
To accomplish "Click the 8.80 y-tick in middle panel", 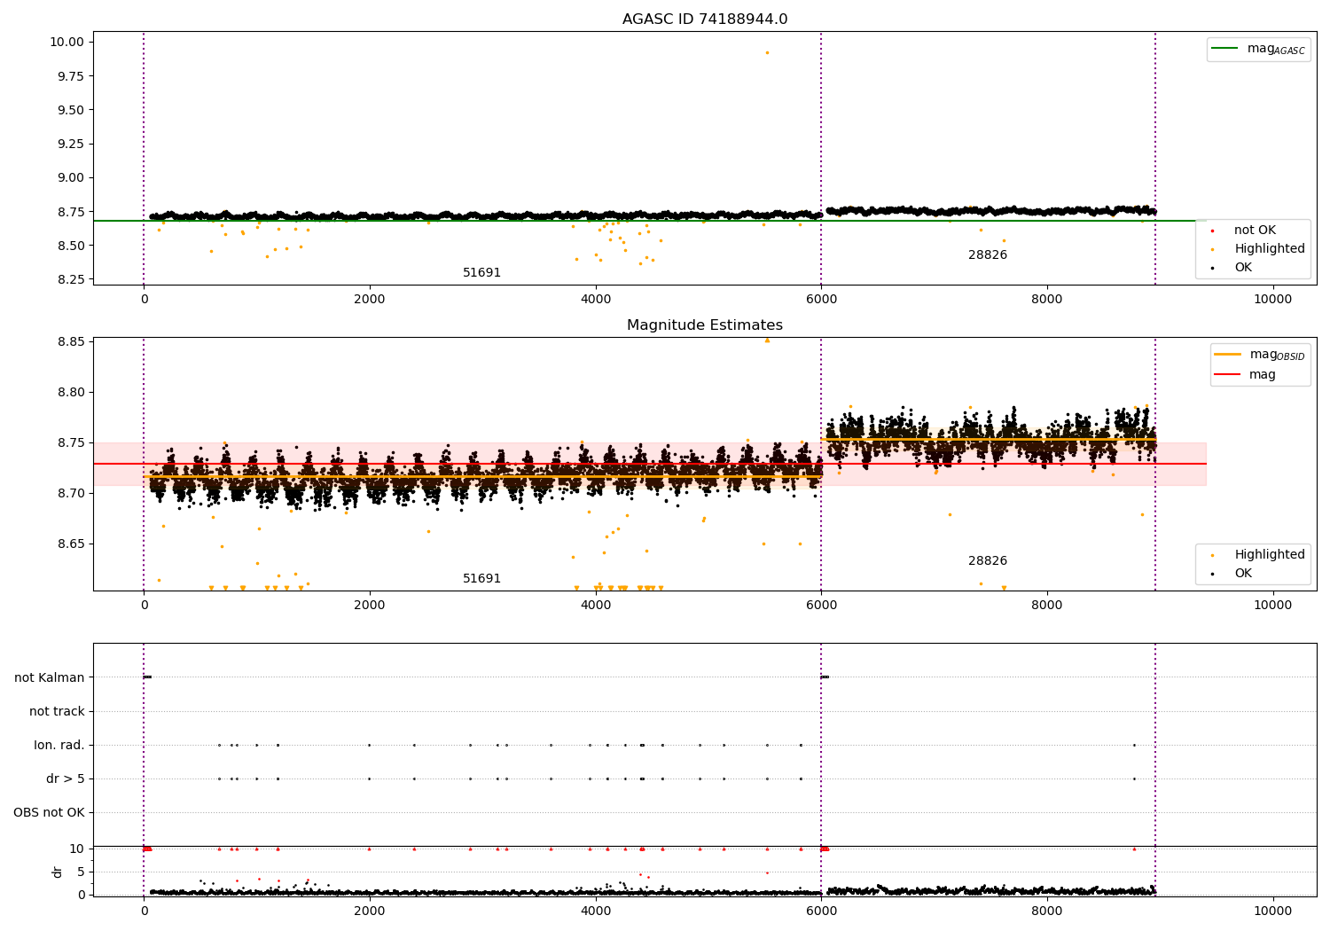I will click(x=70, y=393).
